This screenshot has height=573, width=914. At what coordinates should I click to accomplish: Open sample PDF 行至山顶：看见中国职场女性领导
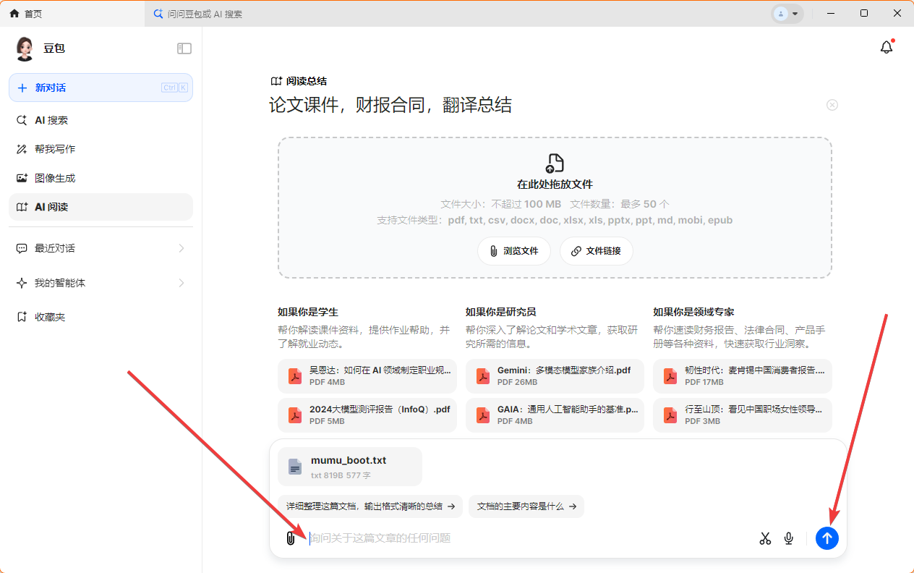pyautogui.click(x=743, y=415)
